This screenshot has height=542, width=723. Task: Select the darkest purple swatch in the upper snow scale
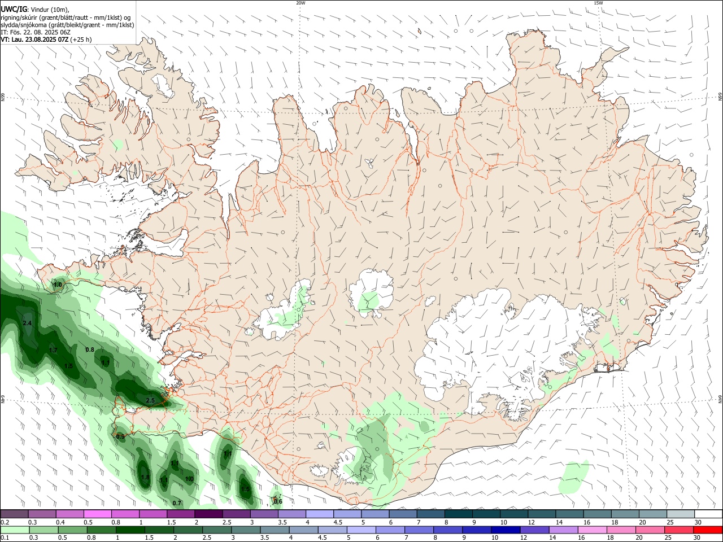tap(208, 514)
